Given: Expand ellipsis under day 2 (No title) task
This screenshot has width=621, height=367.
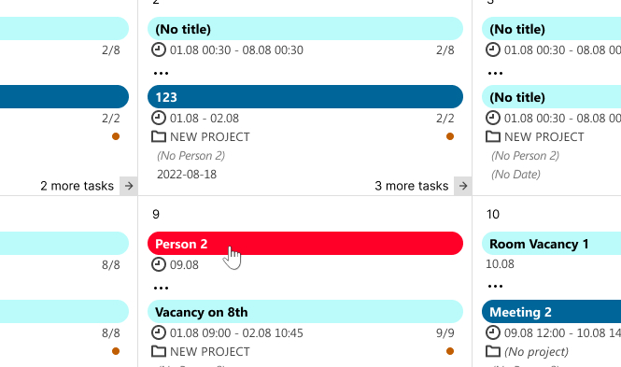Looking at the screenshot, I should point(161,73).
